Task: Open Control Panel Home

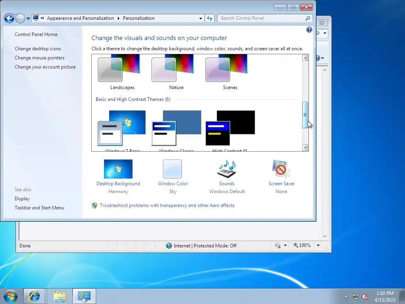Action: pos(36,34)
